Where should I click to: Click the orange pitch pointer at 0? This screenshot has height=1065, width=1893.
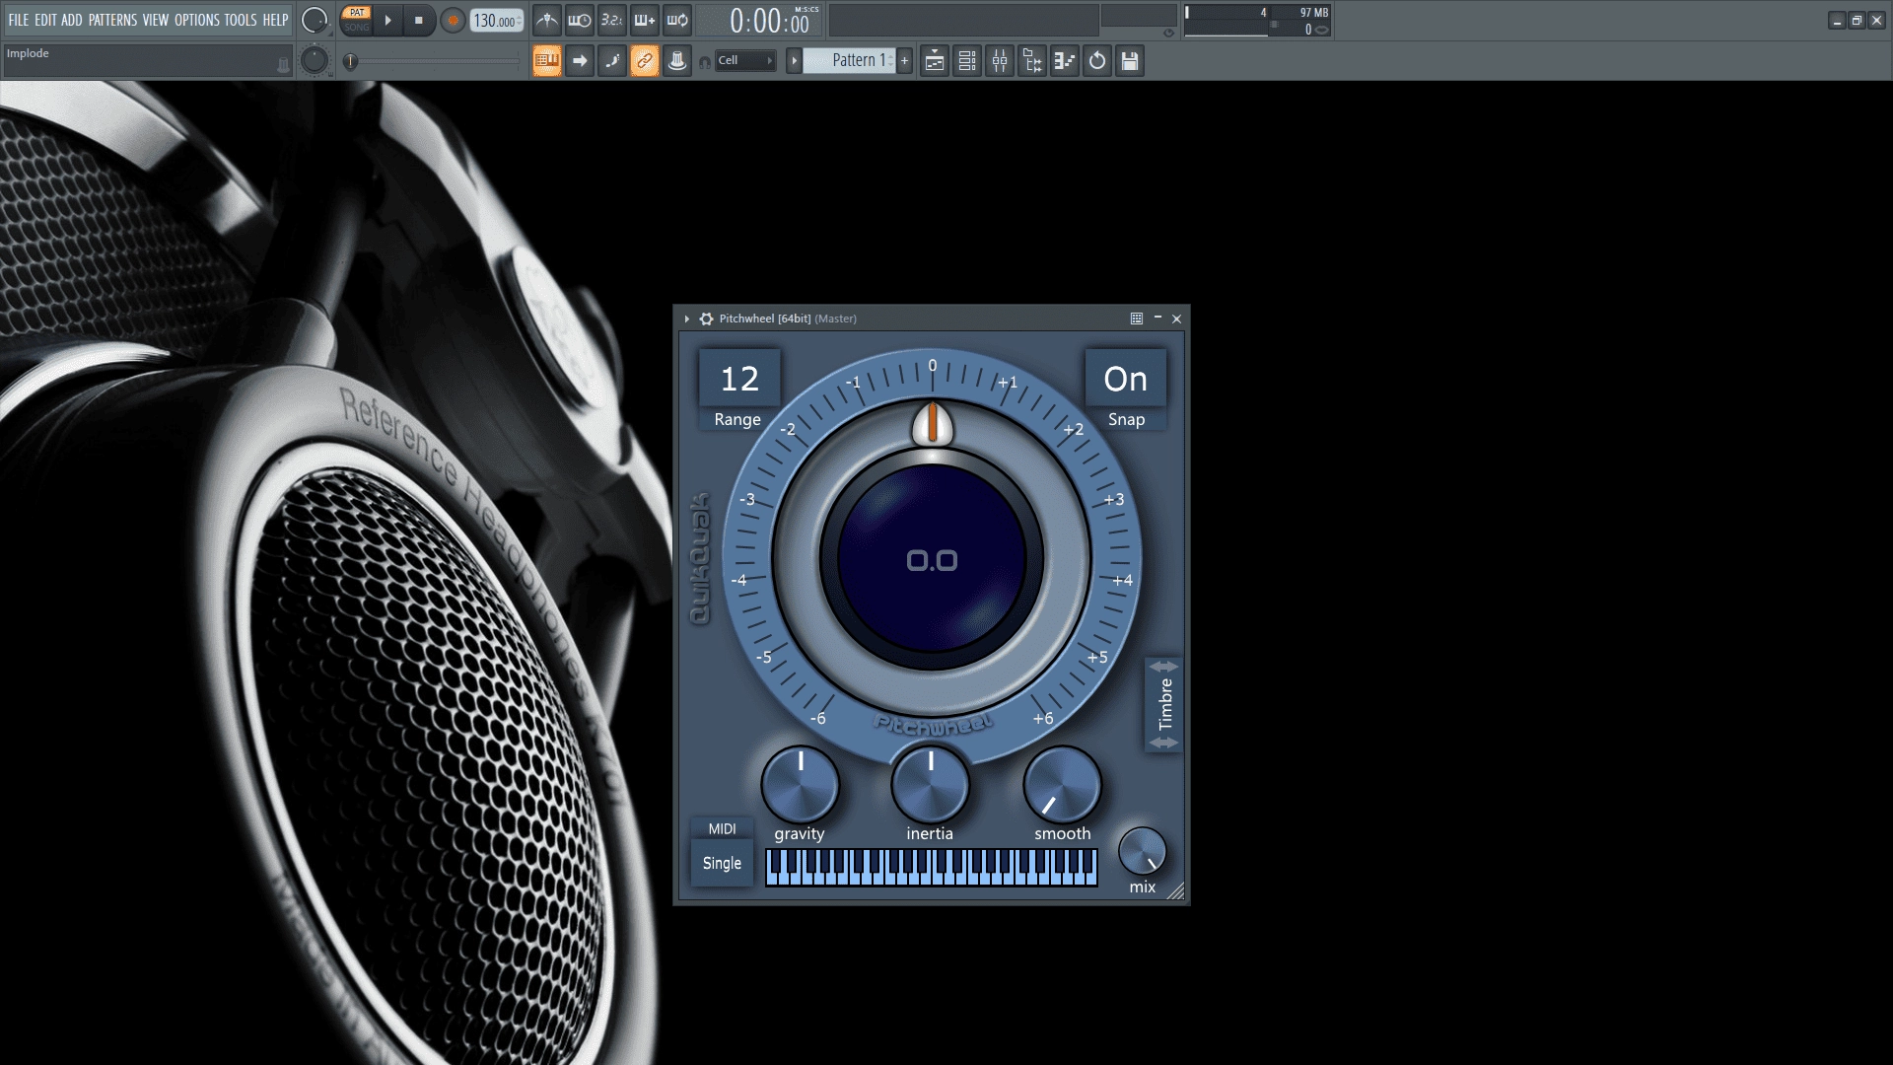click(x=932, y=423)
